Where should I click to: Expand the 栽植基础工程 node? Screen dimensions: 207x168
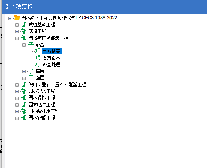(17, 25)
